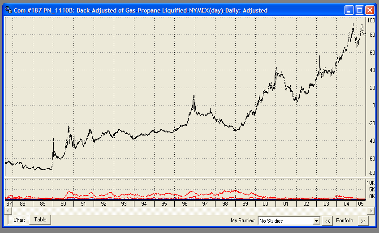Select the Chart tab
The image size is (379, 233).
[19, 220]
